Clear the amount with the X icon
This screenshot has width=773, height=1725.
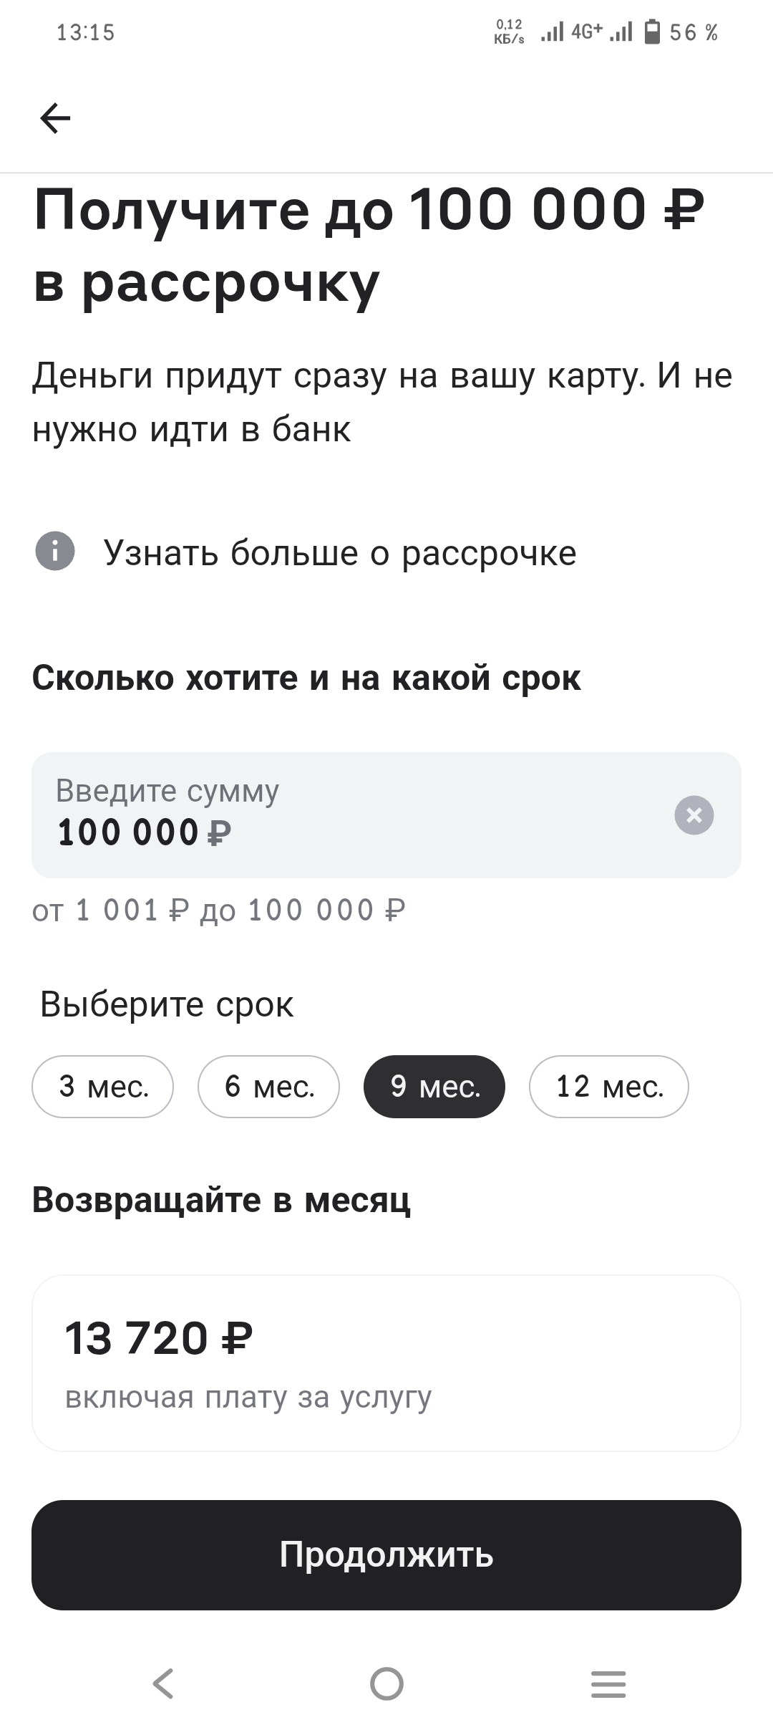[694, 815]
